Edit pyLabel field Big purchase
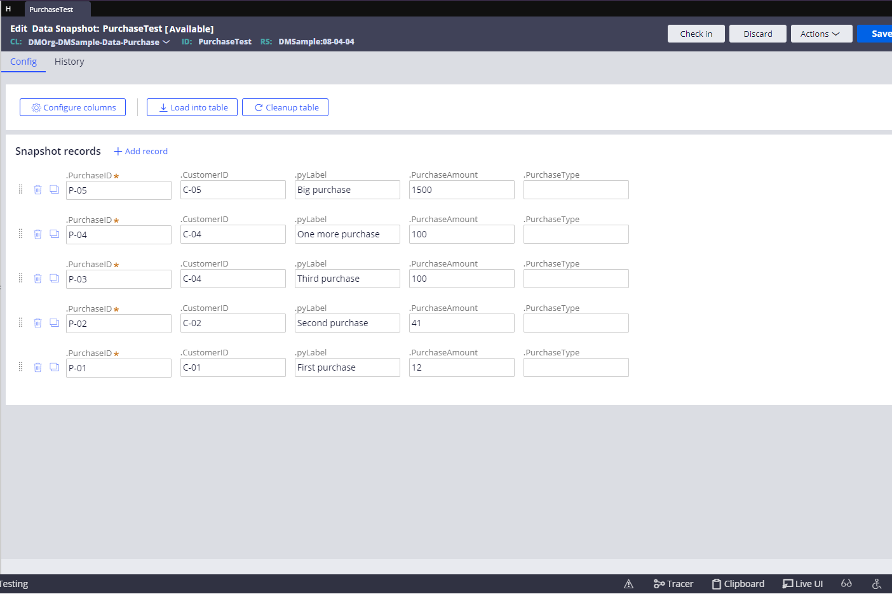Viewport: 892px width, 594px height. tap(348, 190)
